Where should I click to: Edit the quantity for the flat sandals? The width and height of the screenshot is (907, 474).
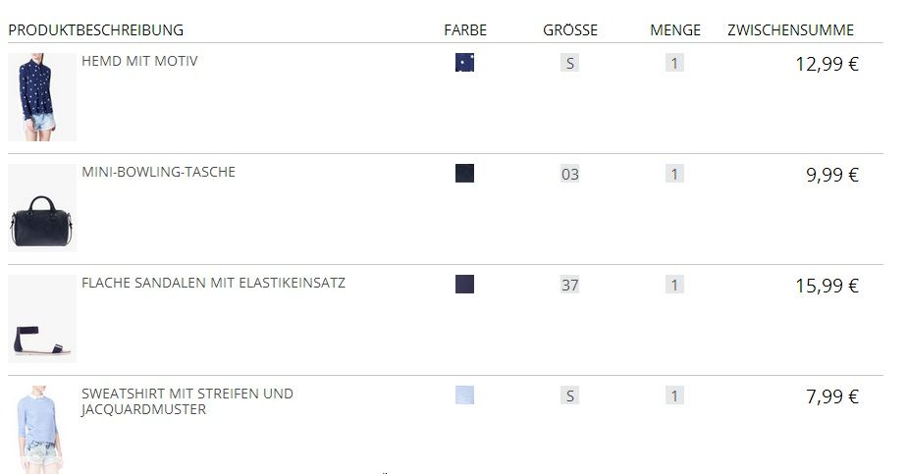(x=674, y=286)
